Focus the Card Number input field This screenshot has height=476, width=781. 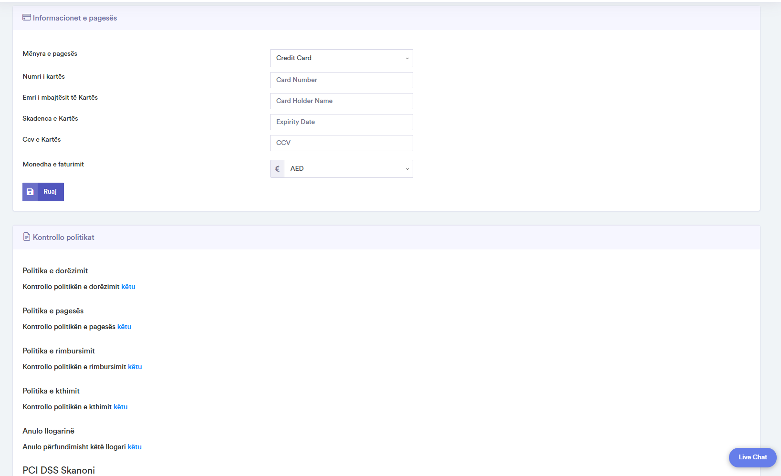pos(342,80)
